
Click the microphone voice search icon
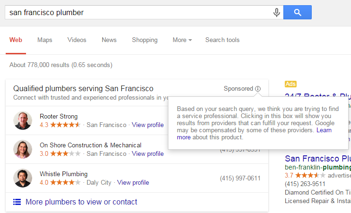(x=277, y=13)
